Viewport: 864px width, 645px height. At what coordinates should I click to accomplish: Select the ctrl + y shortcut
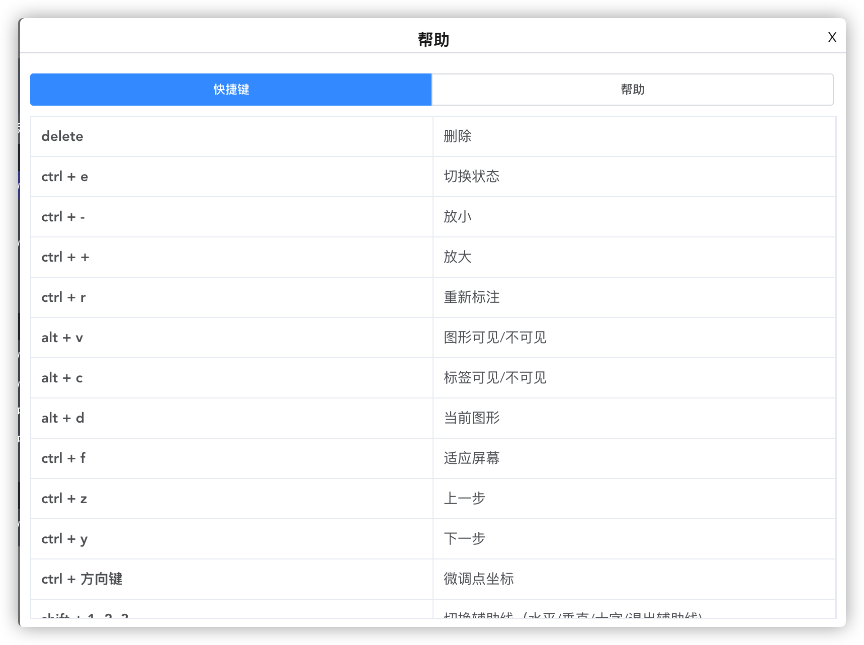coord(232,539)
